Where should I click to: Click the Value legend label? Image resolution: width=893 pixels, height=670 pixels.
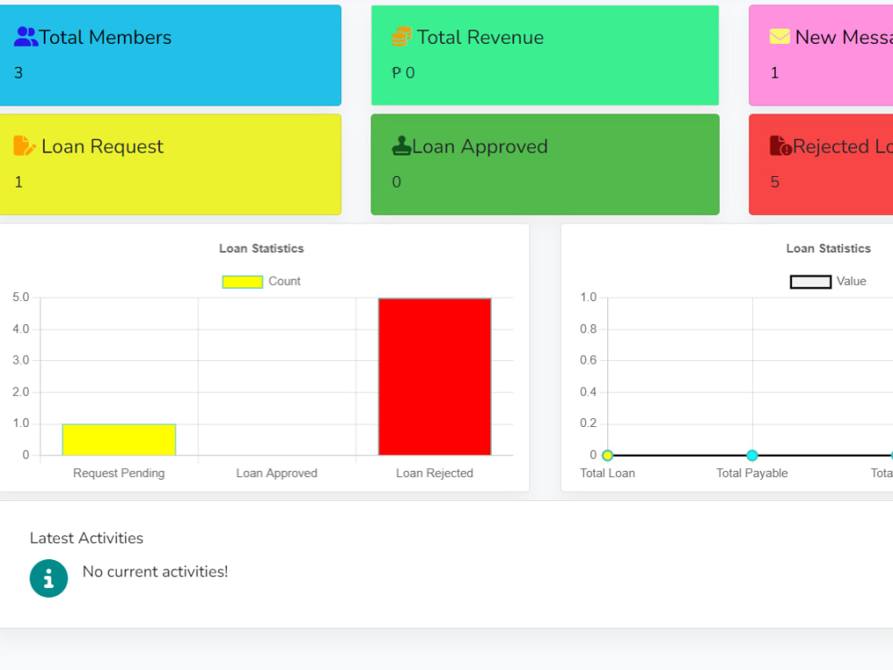pos(851,281)
